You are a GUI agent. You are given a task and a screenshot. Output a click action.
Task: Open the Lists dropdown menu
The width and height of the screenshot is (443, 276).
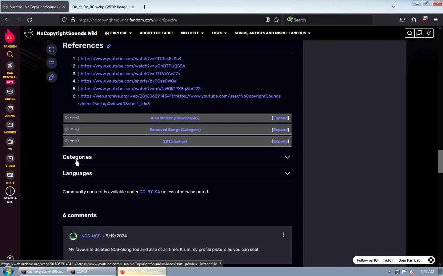click(x=219, y=33)
